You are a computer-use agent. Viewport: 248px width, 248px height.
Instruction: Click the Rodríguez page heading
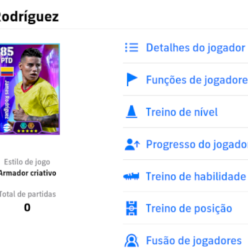[x=29, y=17]
